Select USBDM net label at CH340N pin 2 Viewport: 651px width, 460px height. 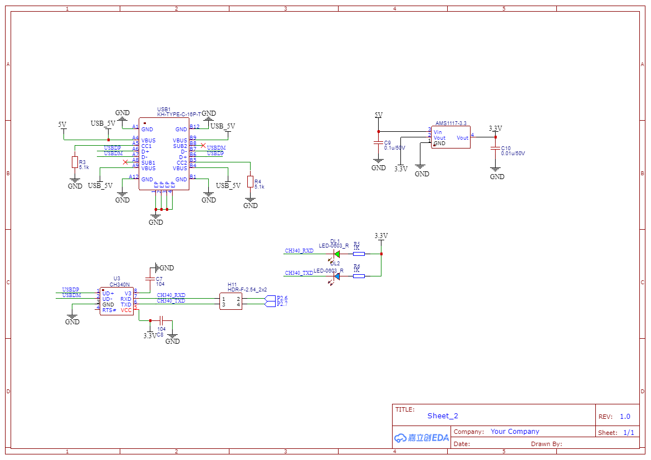tap(71, 295)
